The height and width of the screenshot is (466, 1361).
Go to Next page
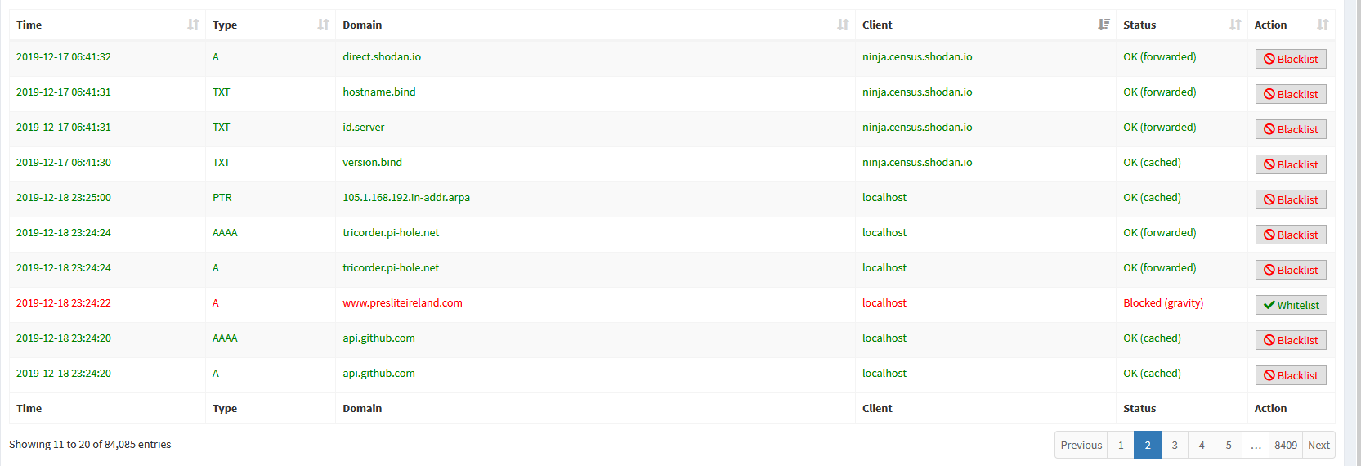pyautogui.click(x=1318, y=445)
